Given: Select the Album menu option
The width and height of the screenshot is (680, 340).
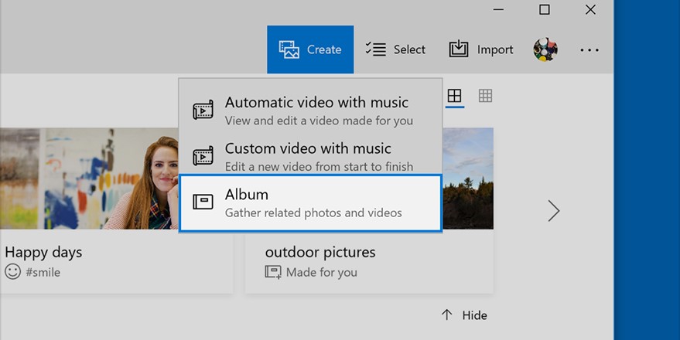Looking at the screenshot, I should 310,202.
